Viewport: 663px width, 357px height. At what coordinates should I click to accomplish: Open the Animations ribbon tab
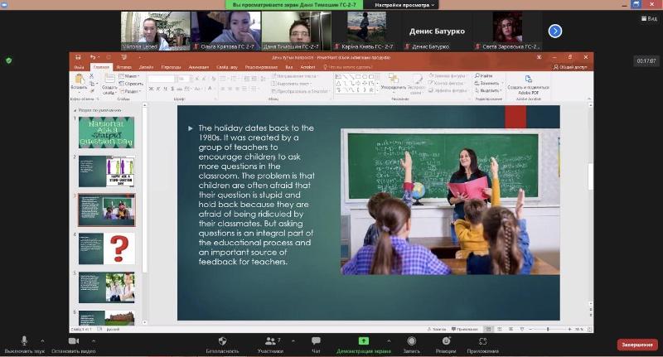[198, 67]
